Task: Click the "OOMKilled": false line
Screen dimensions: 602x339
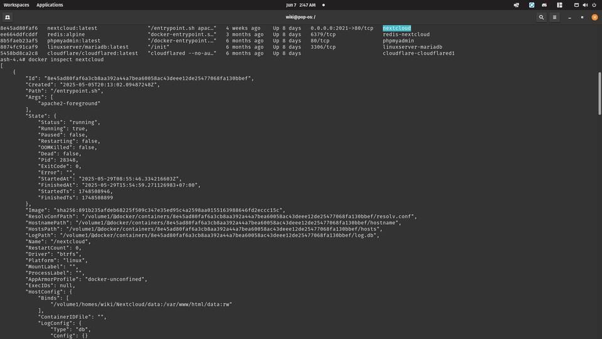Action: [x=68, y=147]
